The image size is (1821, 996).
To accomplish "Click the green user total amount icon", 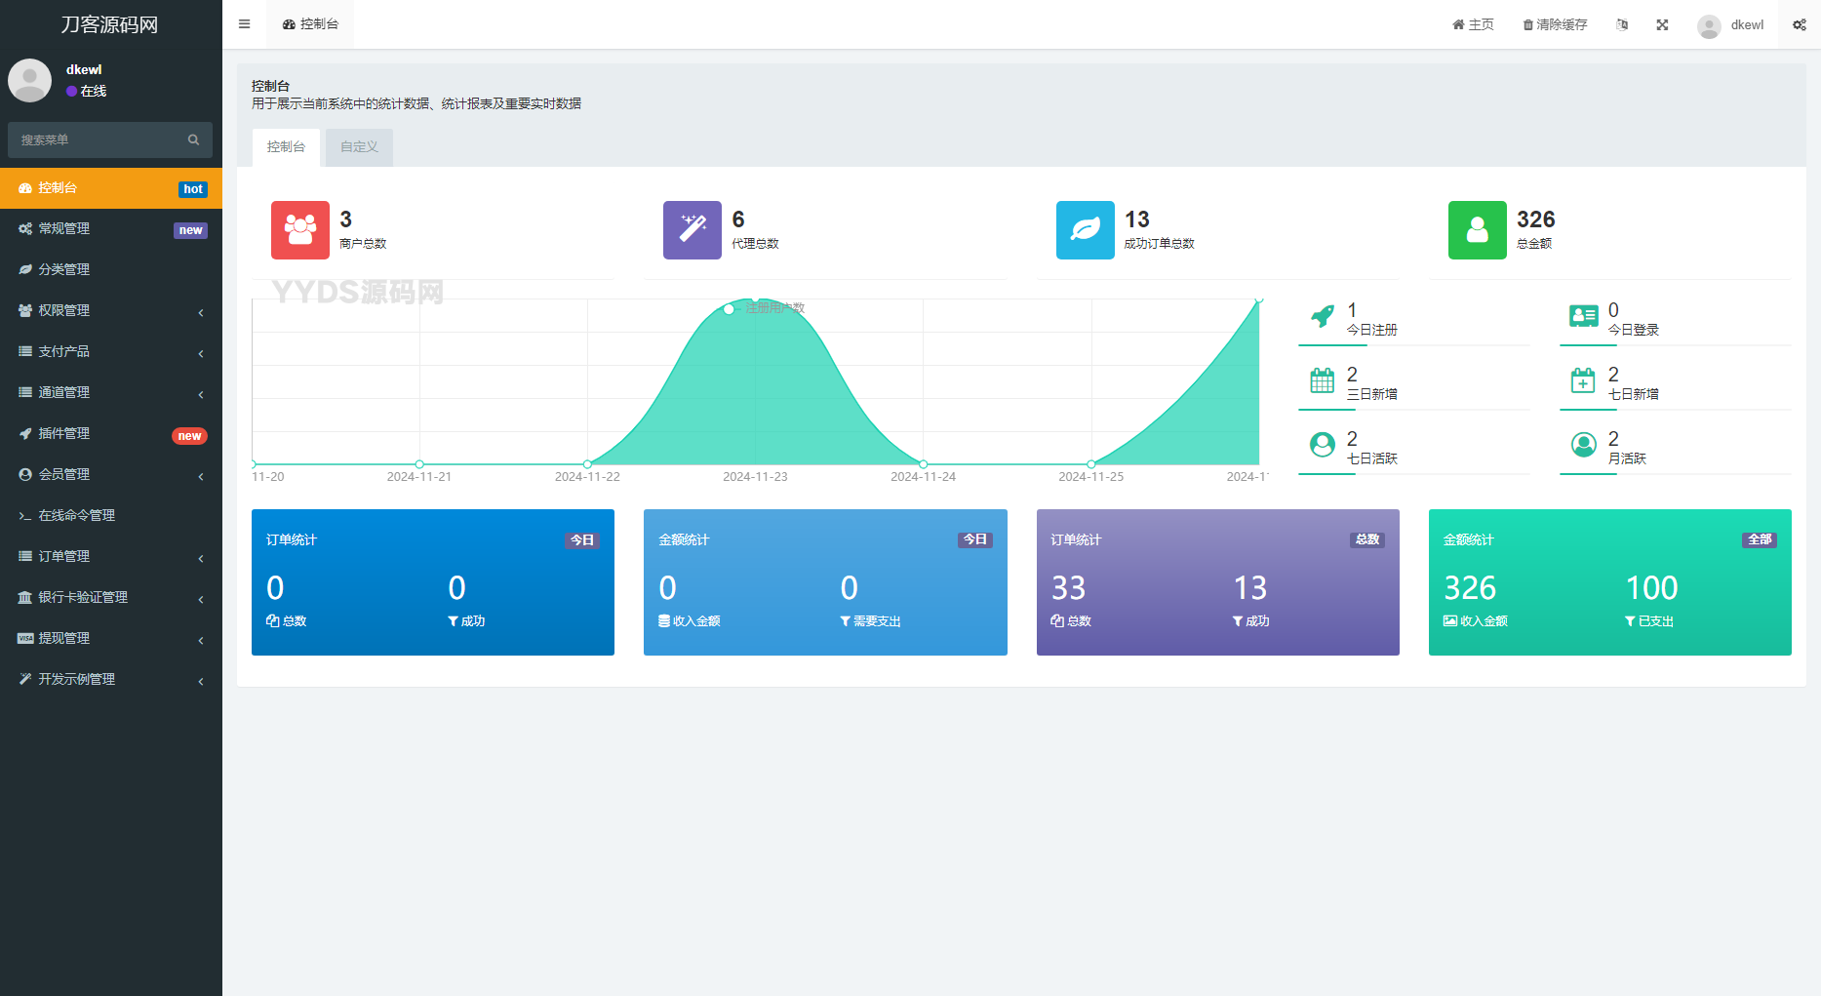I will (x=1477, y=230).
